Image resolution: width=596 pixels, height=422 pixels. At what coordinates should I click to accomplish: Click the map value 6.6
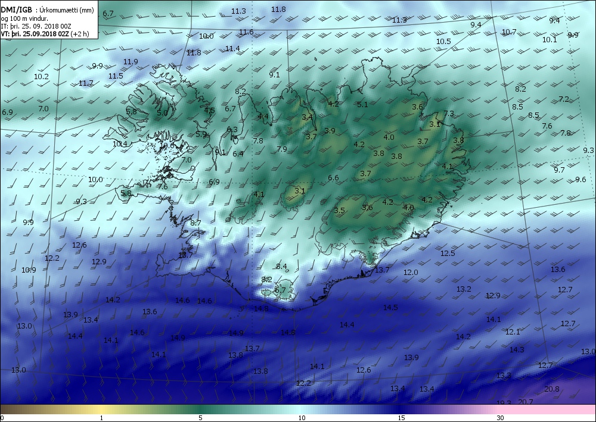pos(333,177)
